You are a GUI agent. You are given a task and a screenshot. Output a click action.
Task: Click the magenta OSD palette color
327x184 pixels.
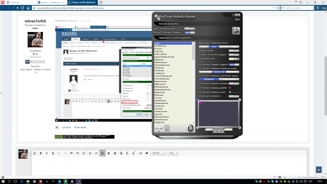[x=230, y=88]
